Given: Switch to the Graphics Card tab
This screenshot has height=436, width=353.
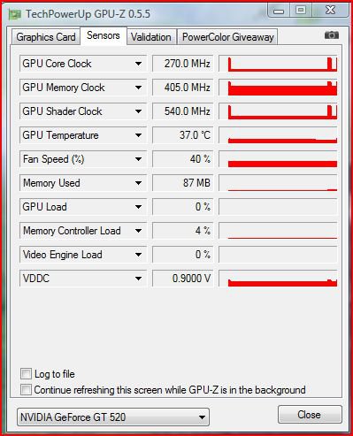Looking at the screenshot, I should [x=46, y=37].
